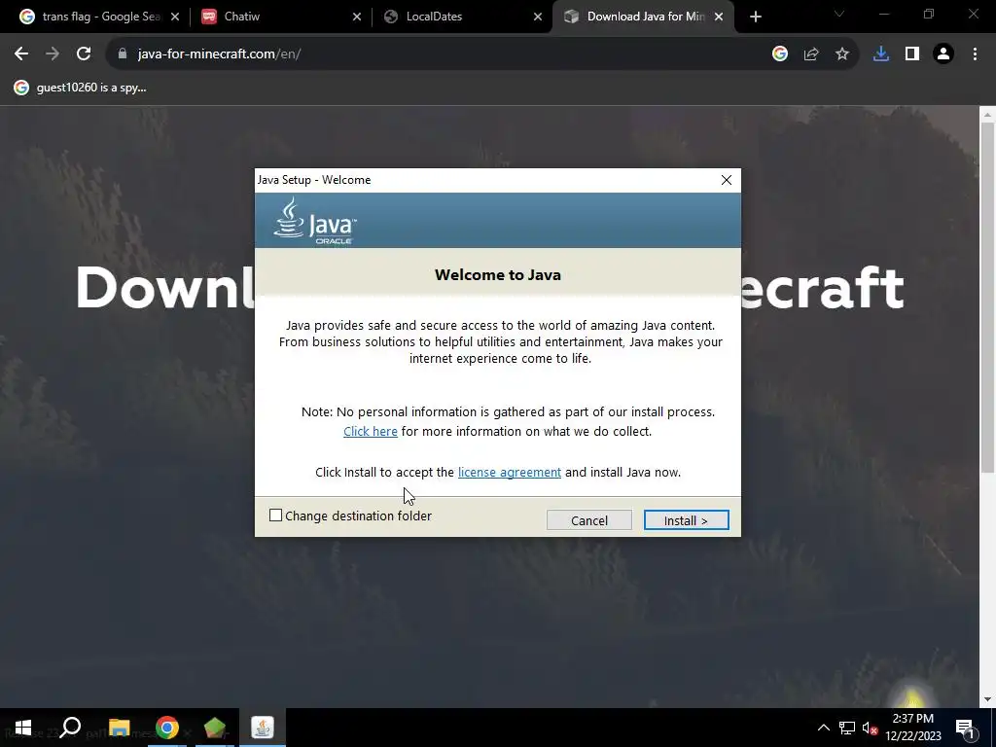
Task: Close the LocalDates tab
Action: pos(538,17)
